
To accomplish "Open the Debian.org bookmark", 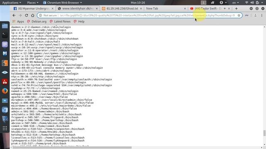I will (x=37, y=22).
